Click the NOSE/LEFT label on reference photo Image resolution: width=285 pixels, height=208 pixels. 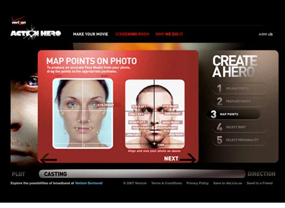click(x=138, y=122)
